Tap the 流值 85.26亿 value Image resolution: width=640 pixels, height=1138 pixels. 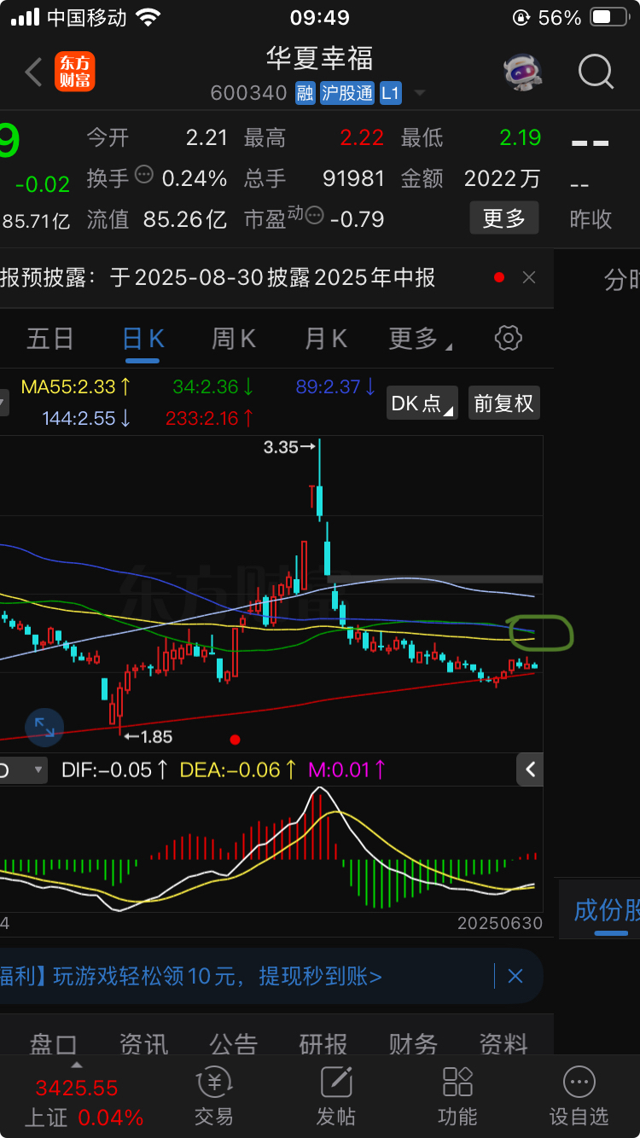point(185,219)
